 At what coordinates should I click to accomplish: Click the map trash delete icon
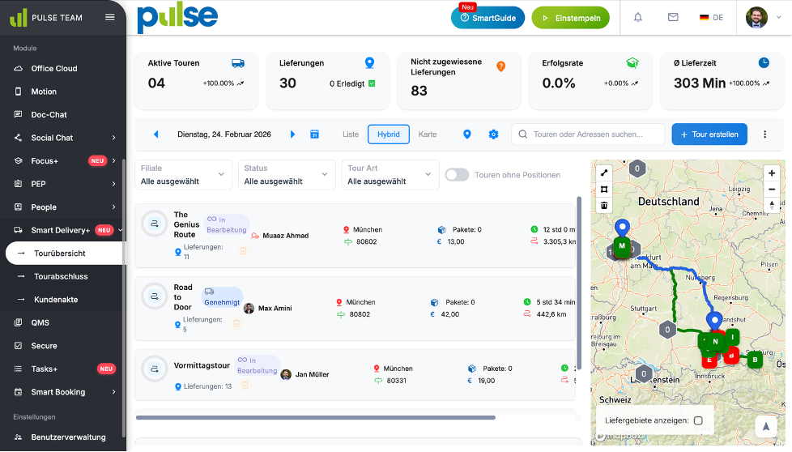click(x=604, y=206)
